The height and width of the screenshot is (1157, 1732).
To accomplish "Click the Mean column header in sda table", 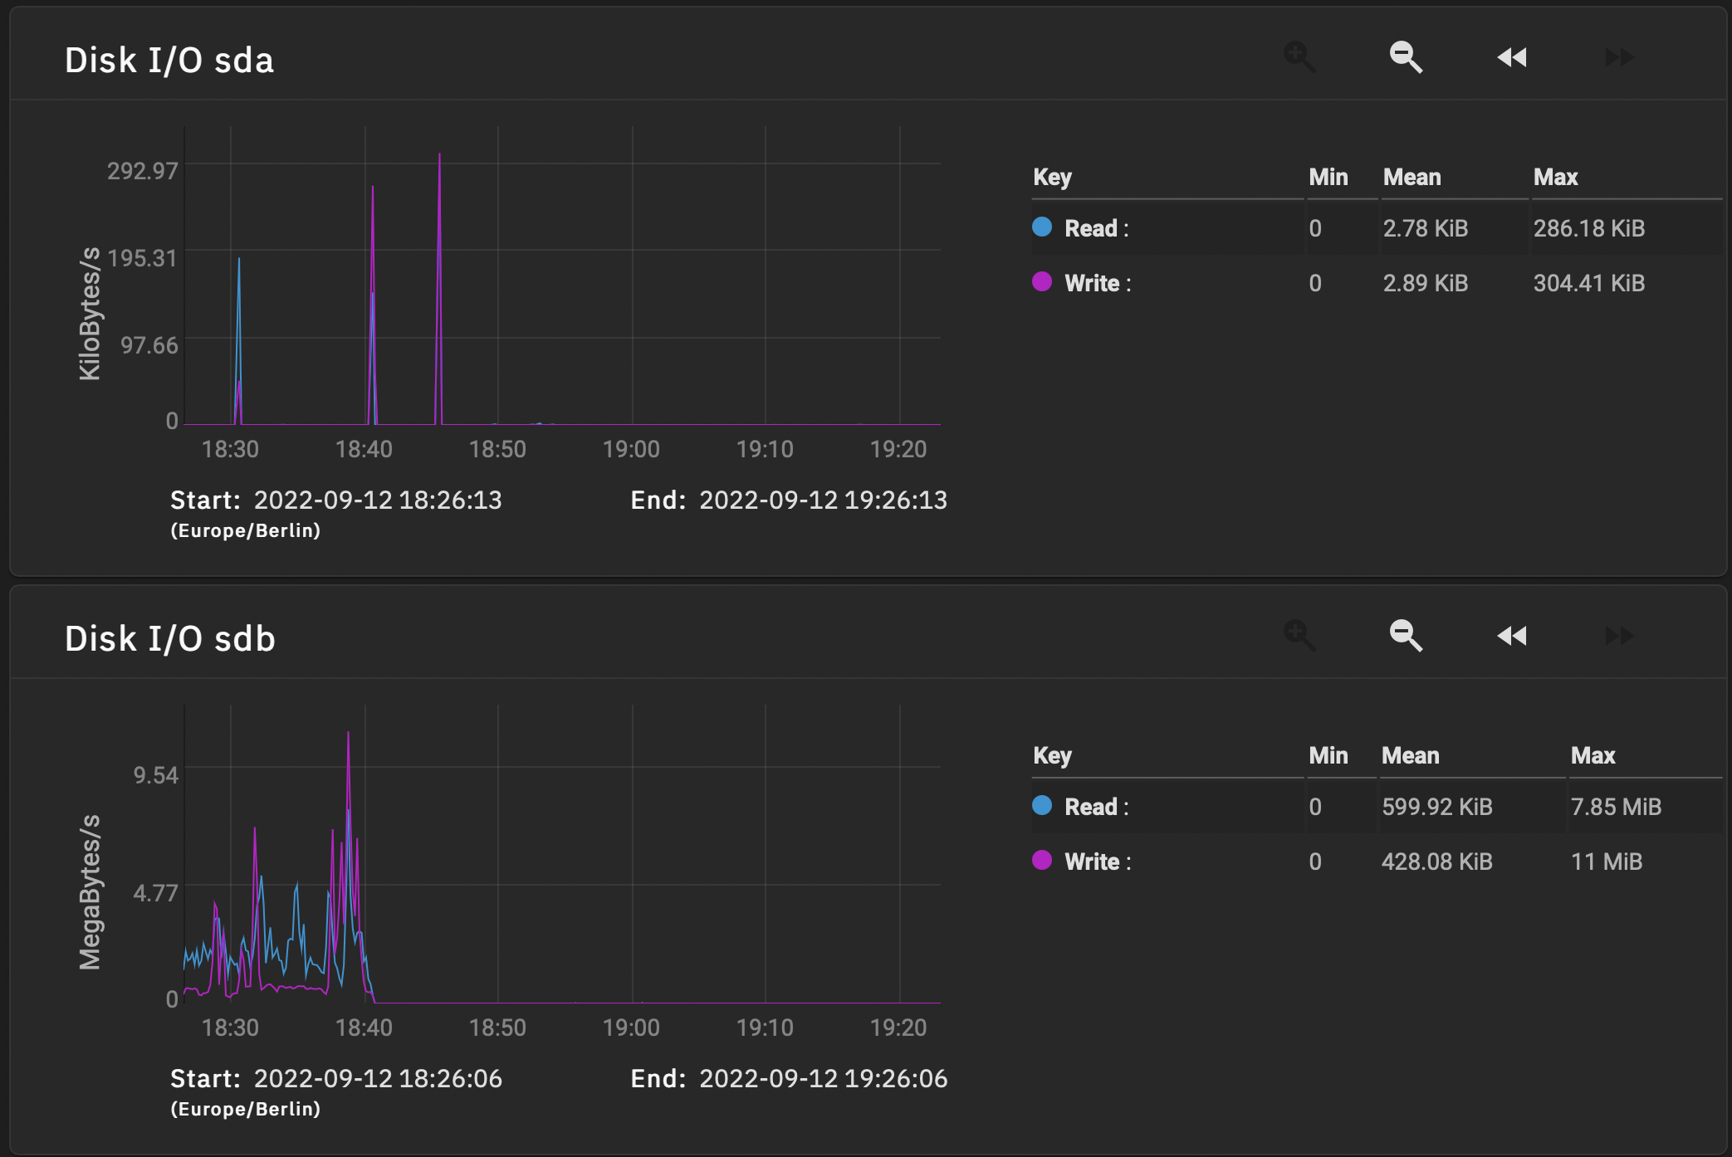I will coord(1412,177).
